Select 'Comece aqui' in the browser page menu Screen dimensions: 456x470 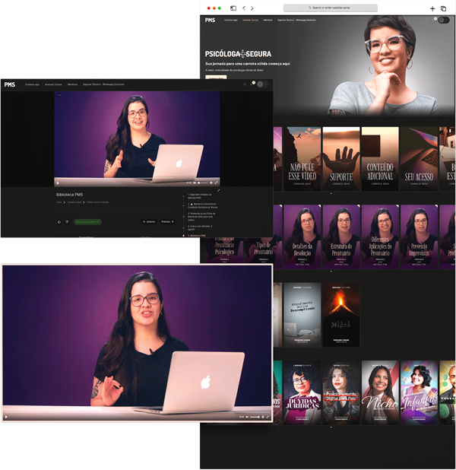[231, 20]
